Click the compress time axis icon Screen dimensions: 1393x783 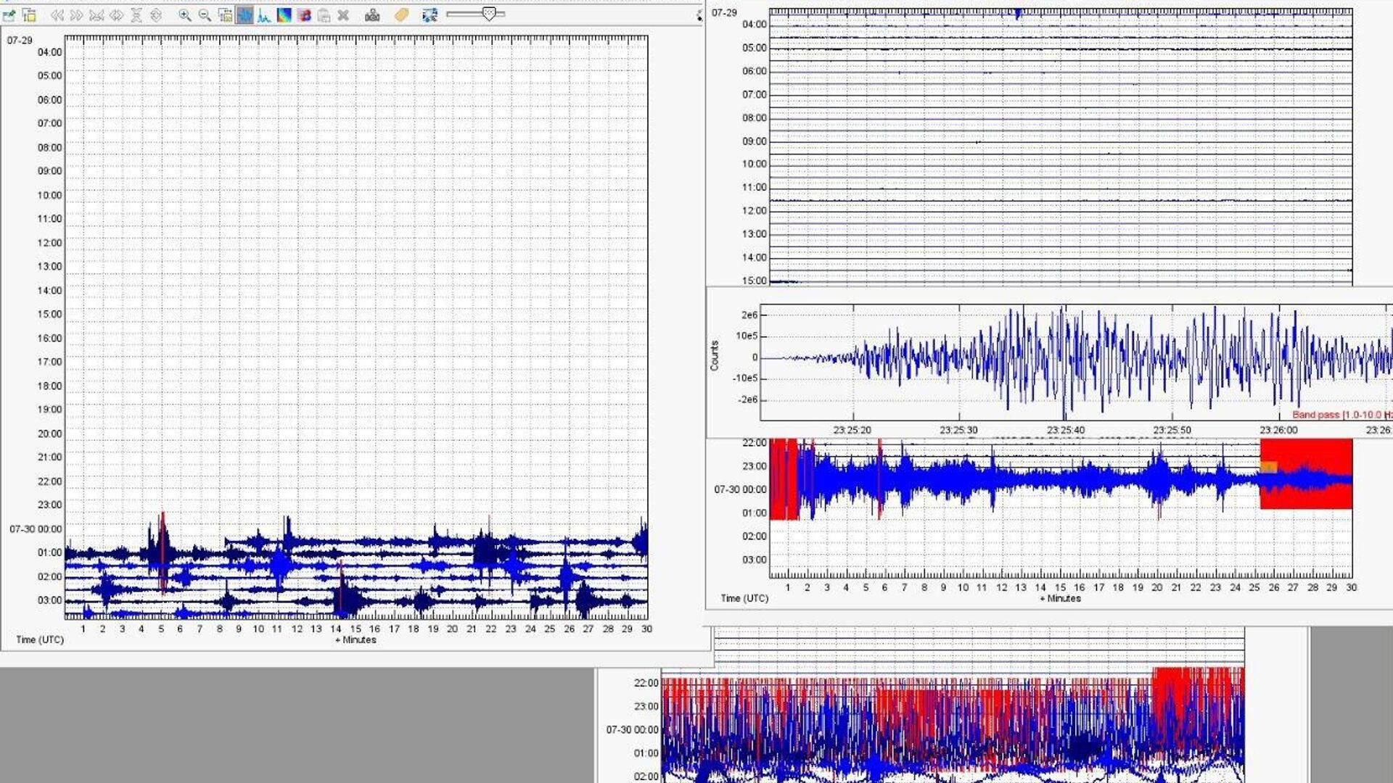point(96,15)
